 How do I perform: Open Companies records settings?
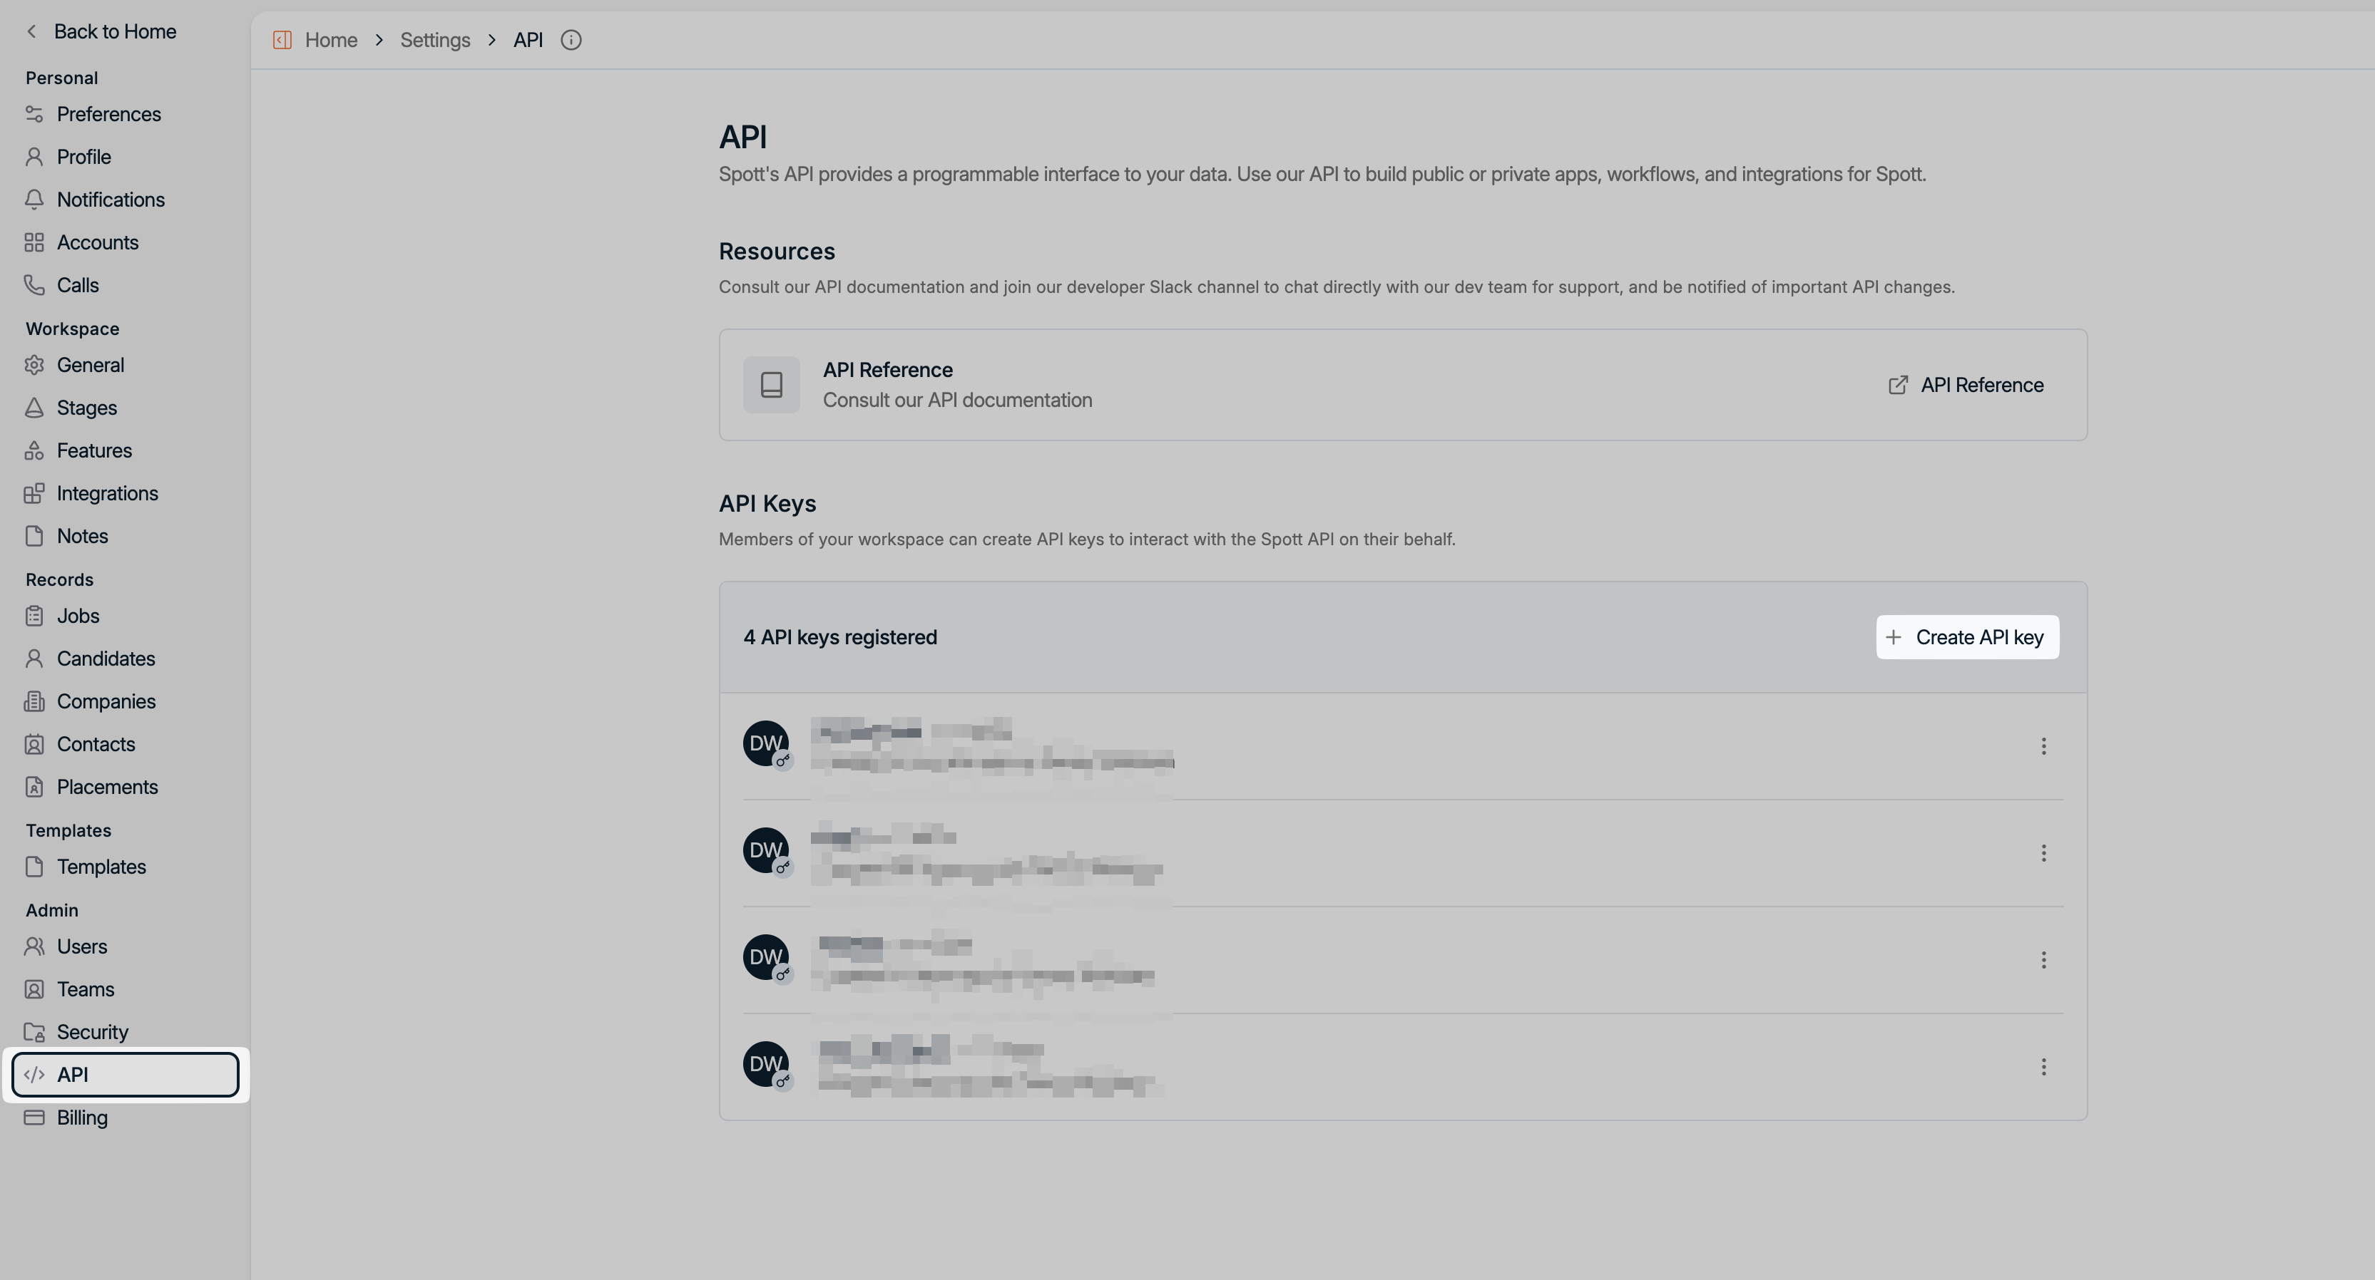tap(105, 701)
